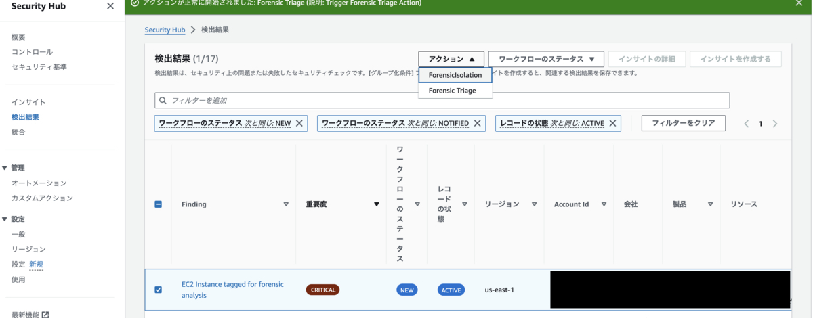The width and height of the screenshot is (813, 318).
Task: Choose ForensicIsolation from the action menu
Action: tap(455, 75)
